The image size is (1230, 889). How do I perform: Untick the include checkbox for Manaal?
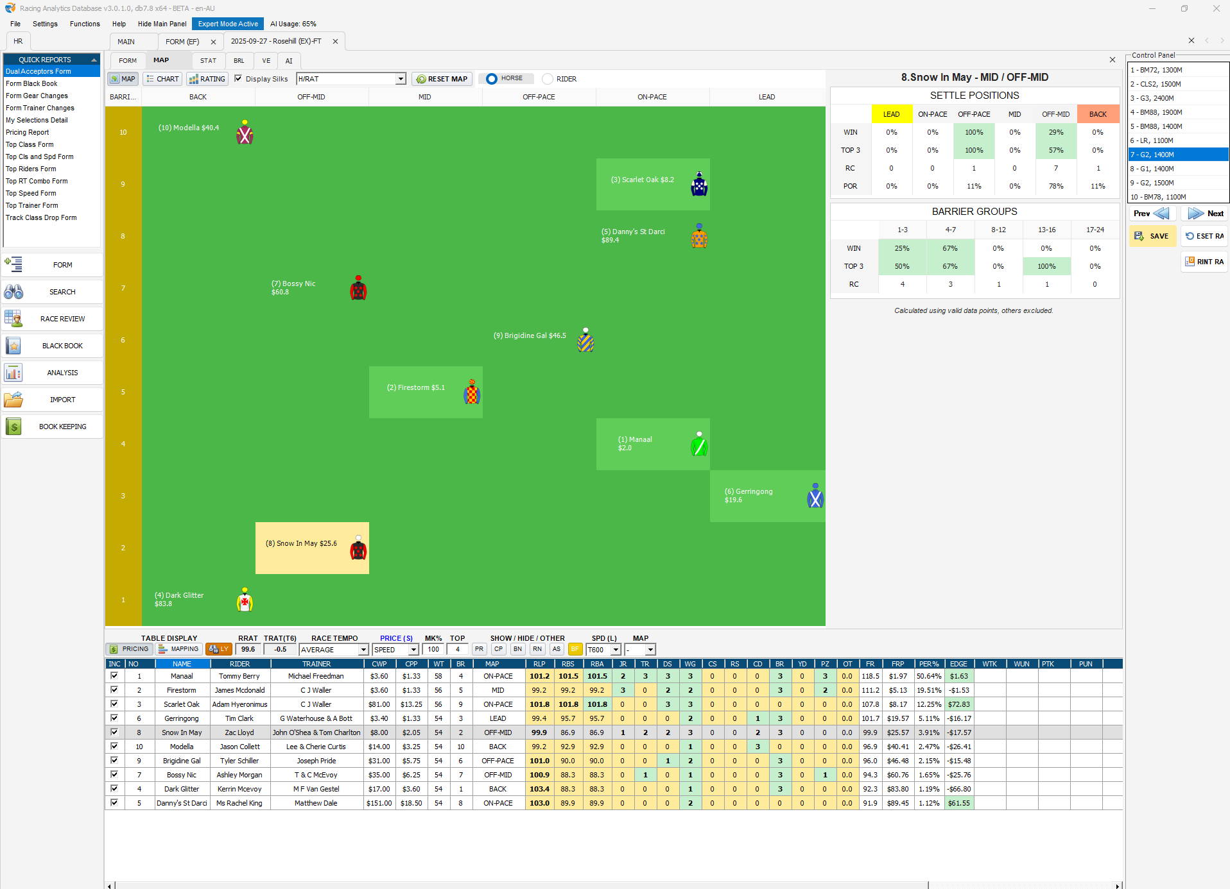(114, 676)
